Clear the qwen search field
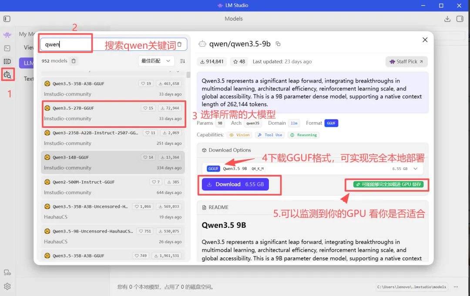The width and height of the screenshot is (470, 296). pyautogui.click(x=180, y=44)
